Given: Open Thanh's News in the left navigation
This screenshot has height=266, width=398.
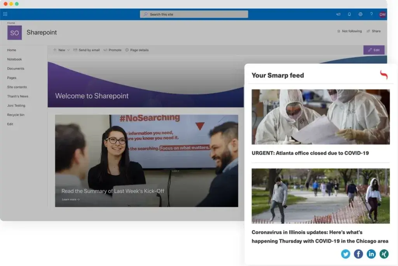Looking at the screenshot, I should click(x=18, y=96).
